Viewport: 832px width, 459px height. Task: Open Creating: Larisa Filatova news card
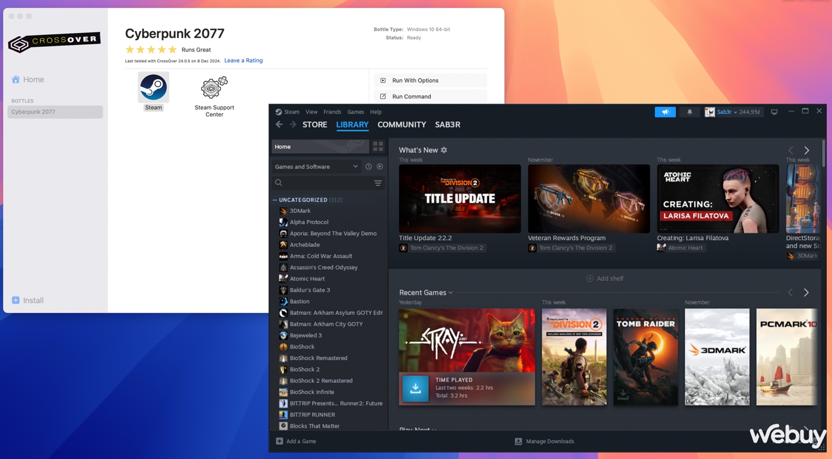tap(718, 199)
